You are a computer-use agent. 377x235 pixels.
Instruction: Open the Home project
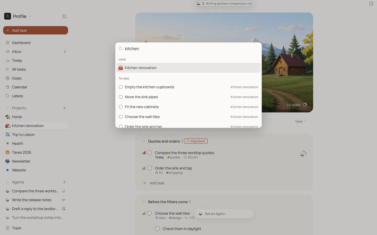[36, 117]
